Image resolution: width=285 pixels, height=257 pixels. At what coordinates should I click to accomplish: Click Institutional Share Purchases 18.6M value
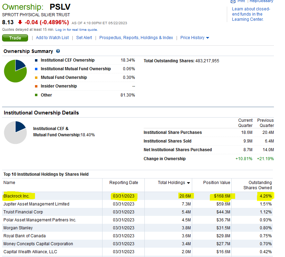tap(247, 132)
